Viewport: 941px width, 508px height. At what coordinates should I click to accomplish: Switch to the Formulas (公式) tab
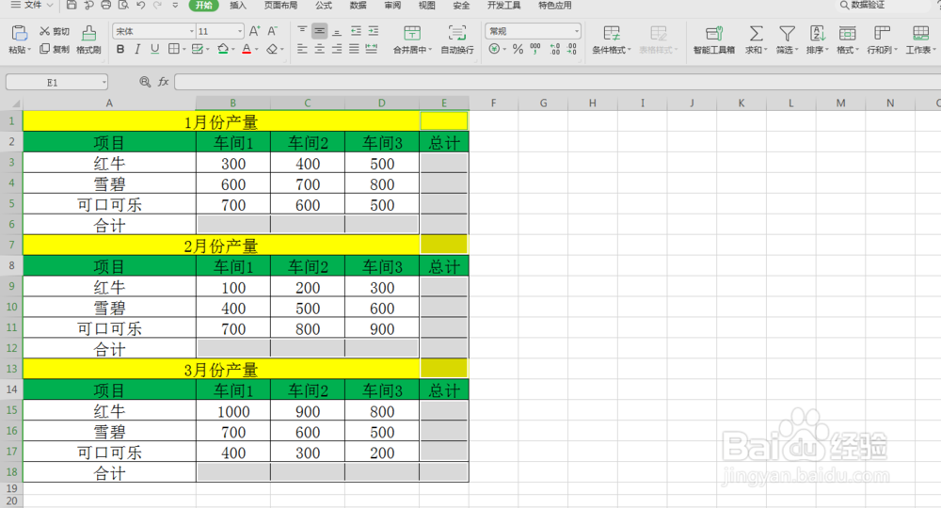(324, 6)
